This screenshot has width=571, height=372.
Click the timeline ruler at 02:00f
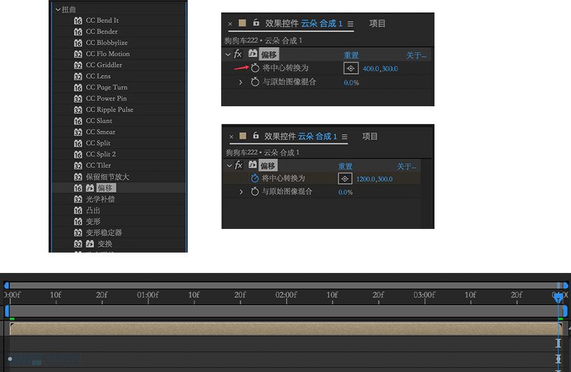[x=286, y=295]
